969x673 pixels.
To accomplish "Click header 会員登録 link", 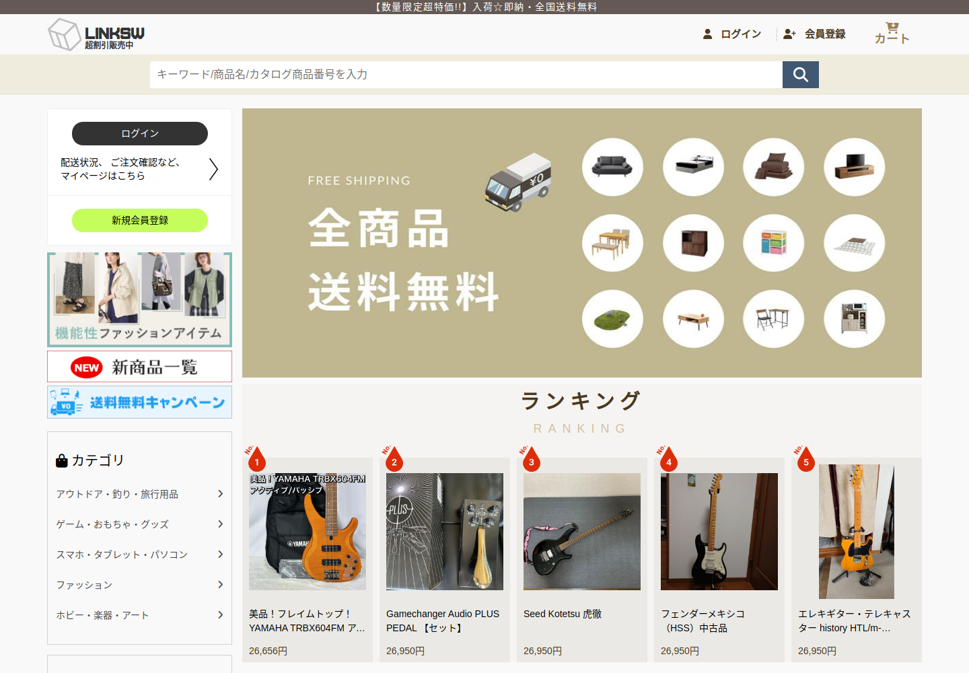I will [x=814, y=34].
